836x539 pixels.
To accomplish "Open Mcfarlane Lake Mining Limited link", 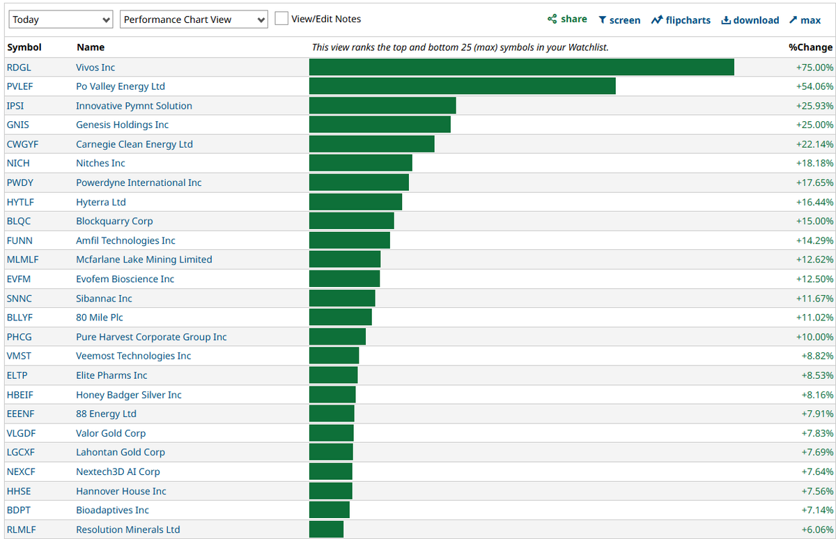I will coord(144,259).
